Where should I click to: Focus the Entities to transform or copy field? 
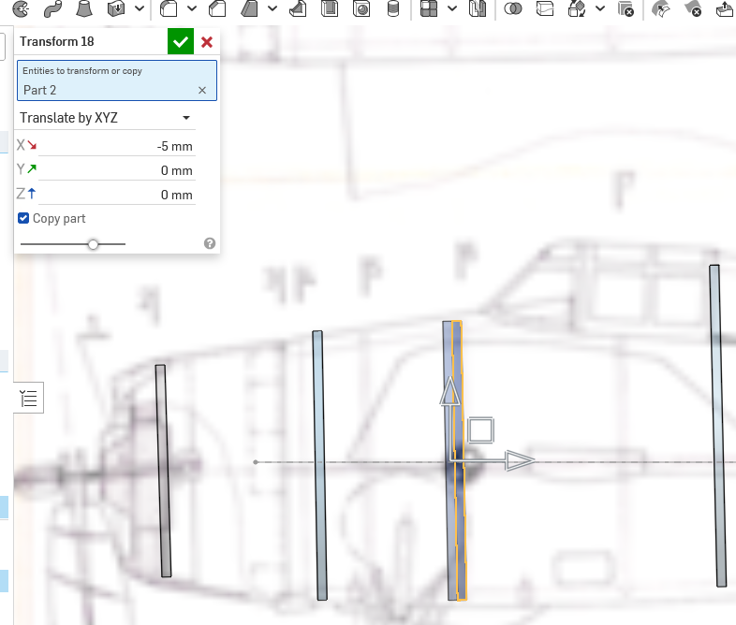117,80
